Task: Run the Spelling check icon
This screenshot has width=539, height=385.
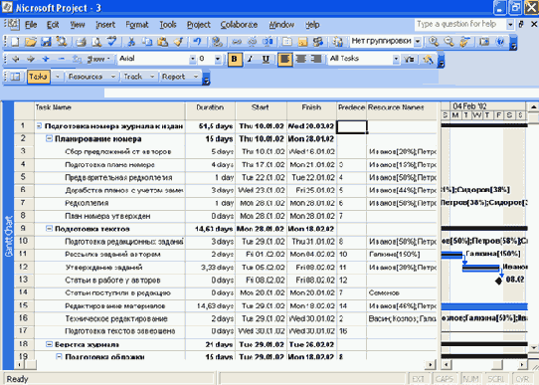Action: (112, 42)
